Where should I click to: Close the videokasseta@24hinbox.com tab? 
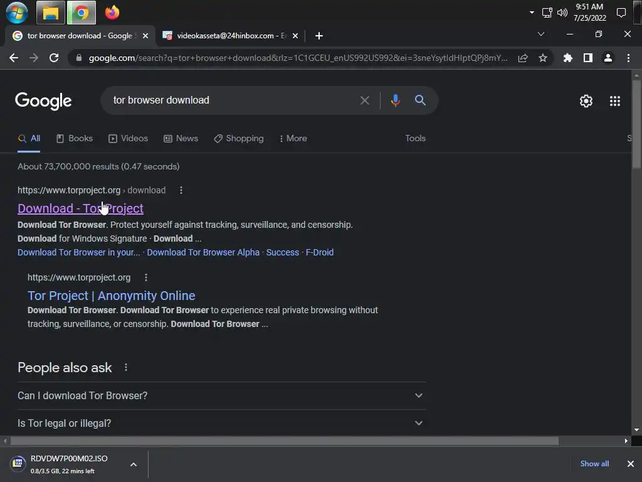pos(295,36)
